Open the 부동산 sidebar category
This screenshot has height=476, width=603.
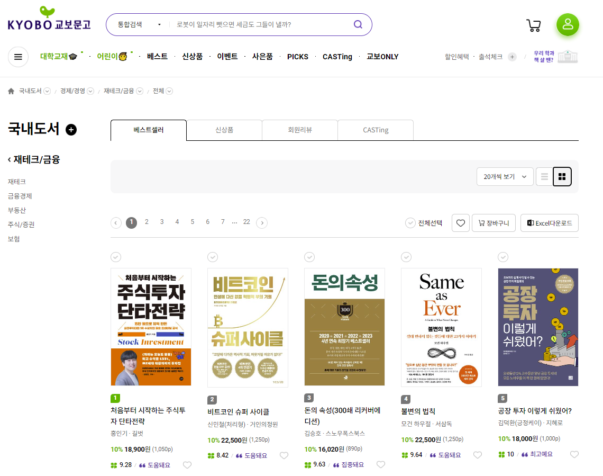click(x=17, y=211)
